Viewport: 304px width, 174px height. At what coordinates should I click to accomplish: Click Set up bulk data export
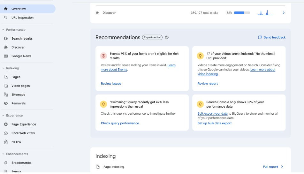[x=215, y=123]
